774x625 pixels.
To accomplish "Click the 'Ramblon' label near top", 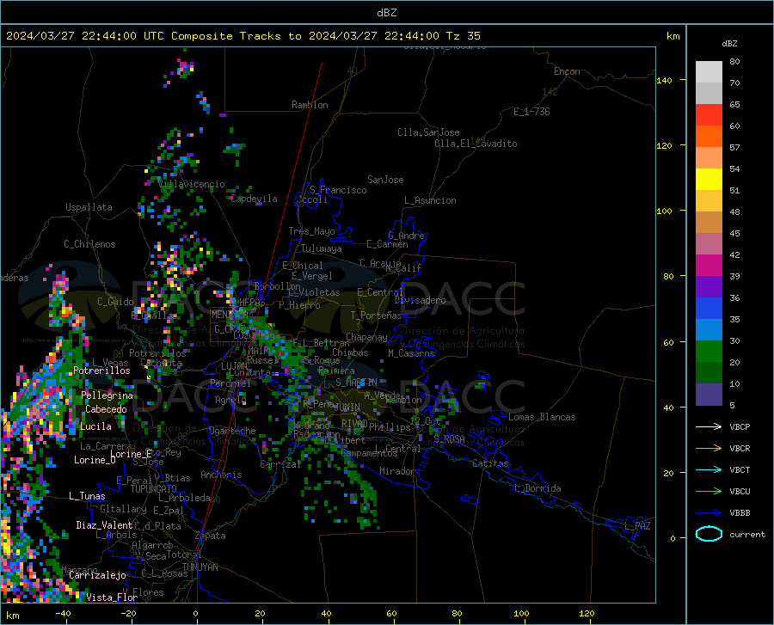I will pos(310,105).
